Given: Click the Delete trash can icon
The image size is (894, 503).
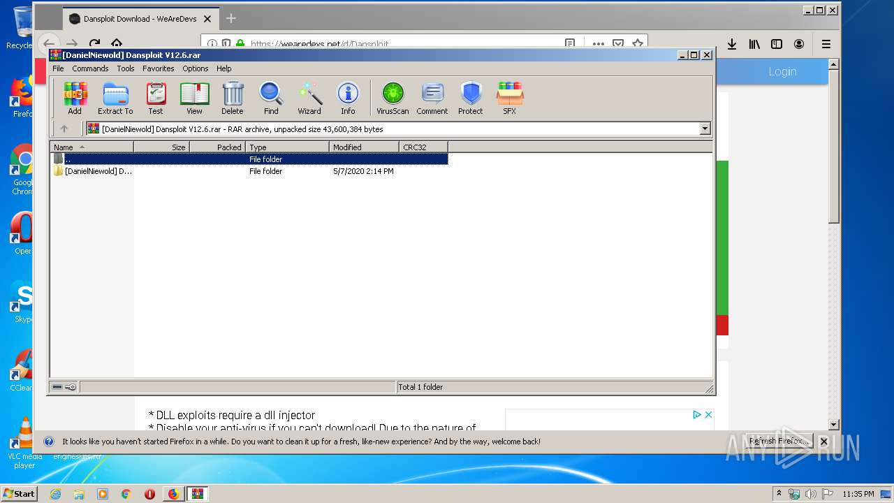Looking at the screenshot, I should [x=233, y=99].
